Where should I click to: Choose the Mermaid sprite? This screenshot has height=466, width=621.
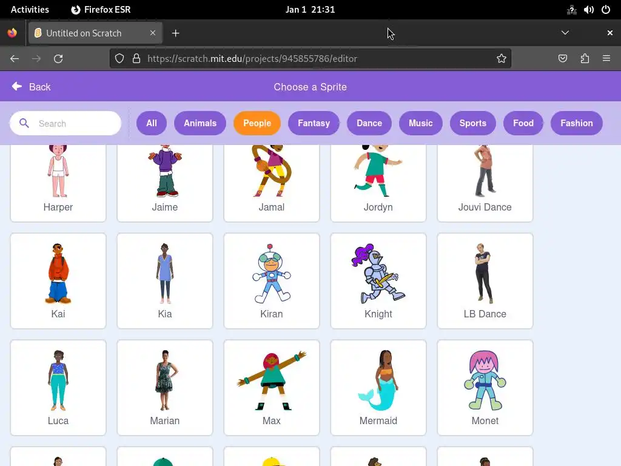pyautogui.click(x=378, y=388)
